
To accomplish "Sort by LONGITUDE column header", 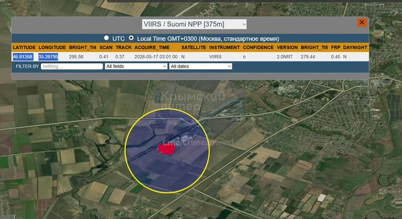I will 52,47.
